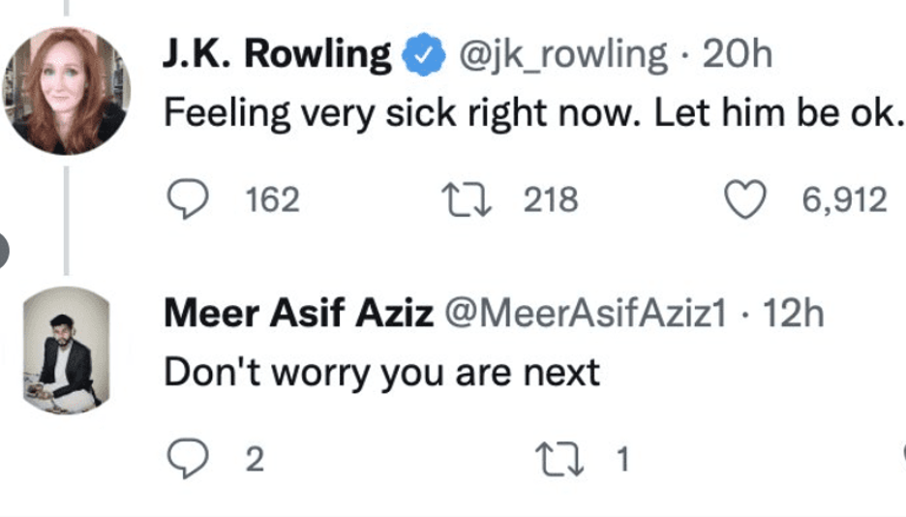Retweet J.K. Rowling's tweet using arrows icon

pos(467,199)
